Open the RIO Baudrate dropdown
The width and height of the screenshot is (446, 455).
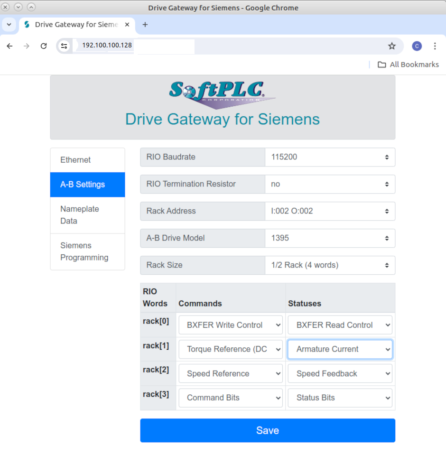[x=330, y=157]
